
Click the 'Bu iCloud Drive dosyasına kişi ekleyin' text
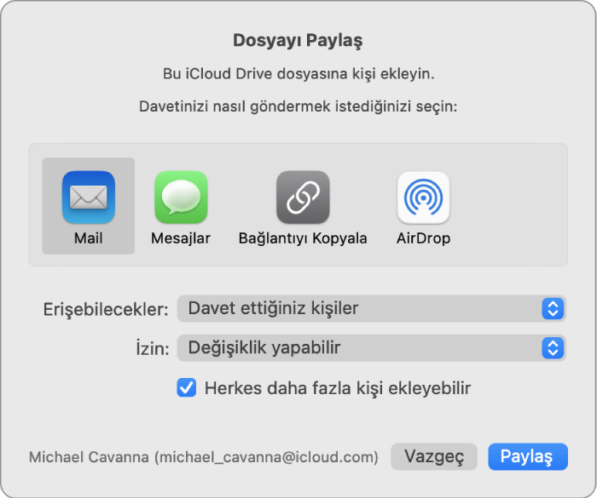pyautogui.click(x=298, y=74)
